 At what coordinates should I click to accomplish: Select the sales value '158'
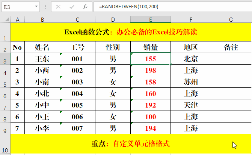click(151, 82)
